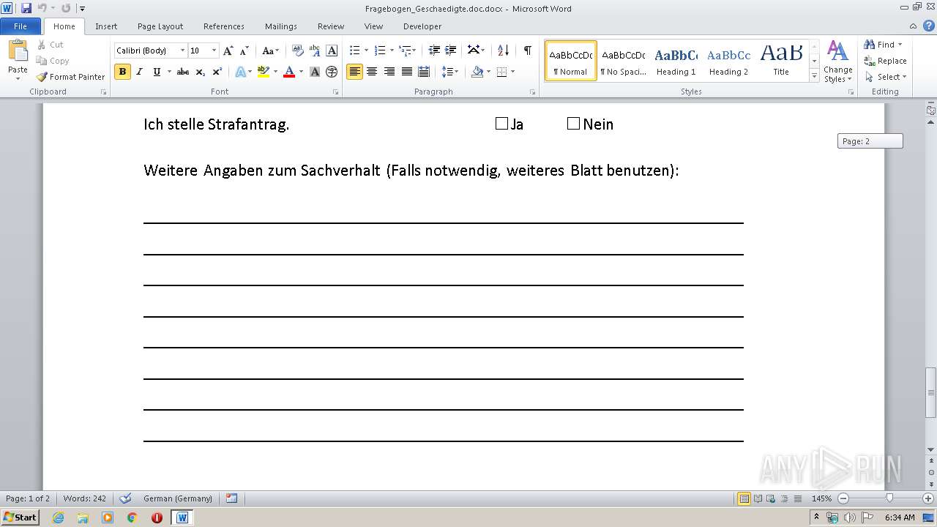Grow font size
This screenshot has height=527, width=937.
coord(228,51)
